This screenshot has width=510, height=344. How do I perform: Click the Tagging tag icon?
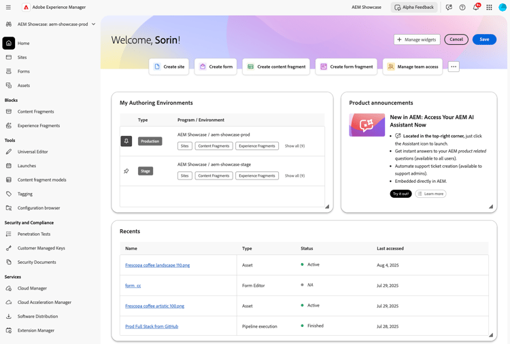click(9, 194)
